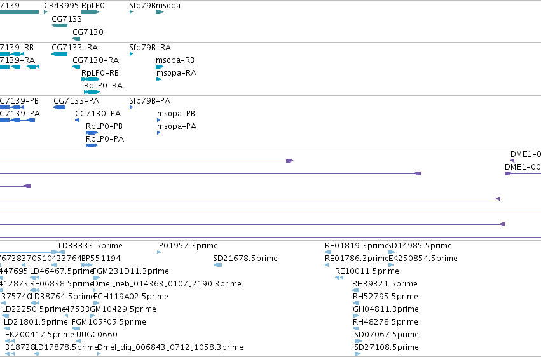Select the msopa-RA transcript label
The width and height of the screenshot is (541, 357).
(x=176, y=72)
